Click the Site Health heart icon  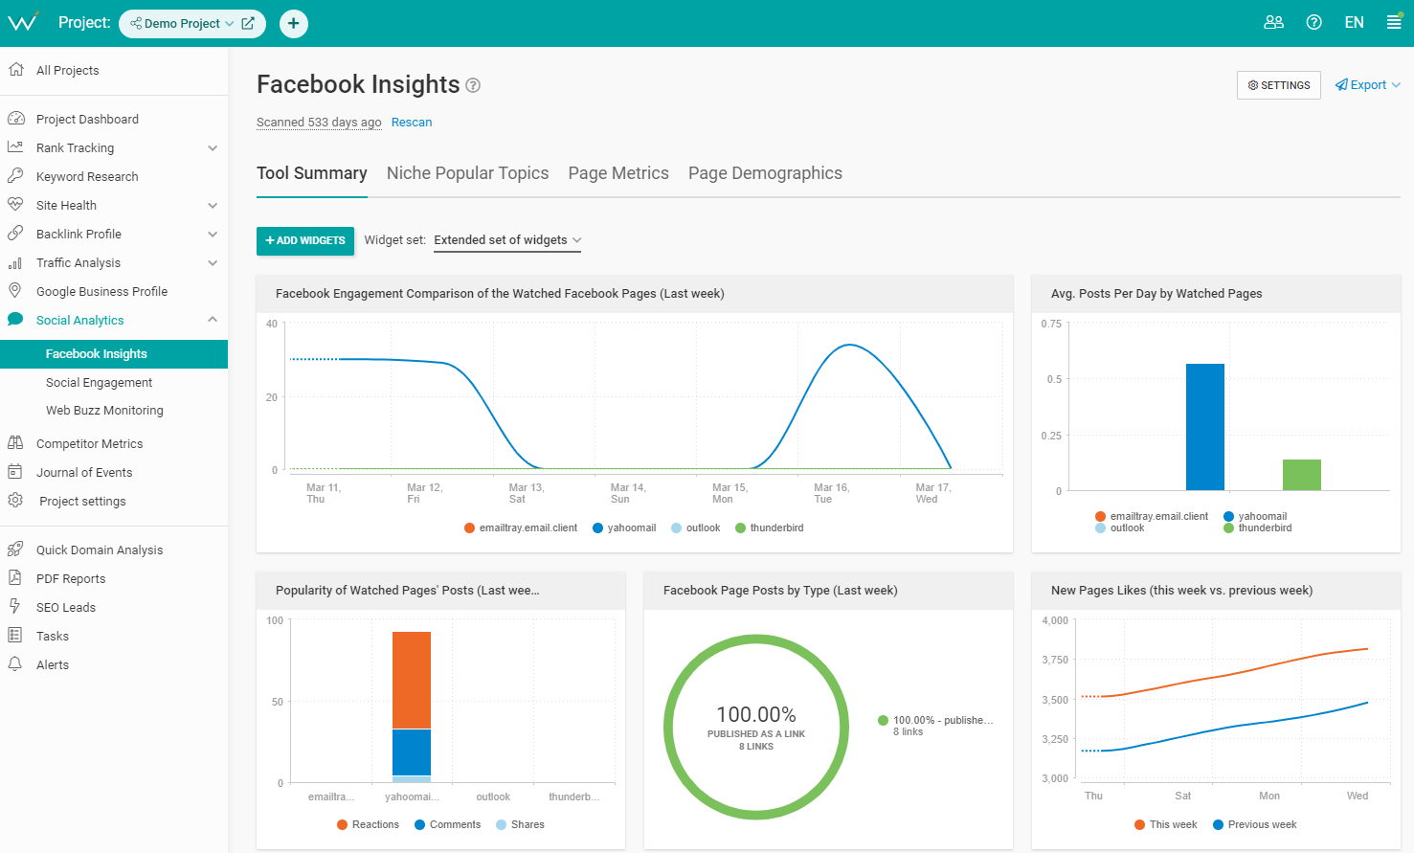coord(15,205)
